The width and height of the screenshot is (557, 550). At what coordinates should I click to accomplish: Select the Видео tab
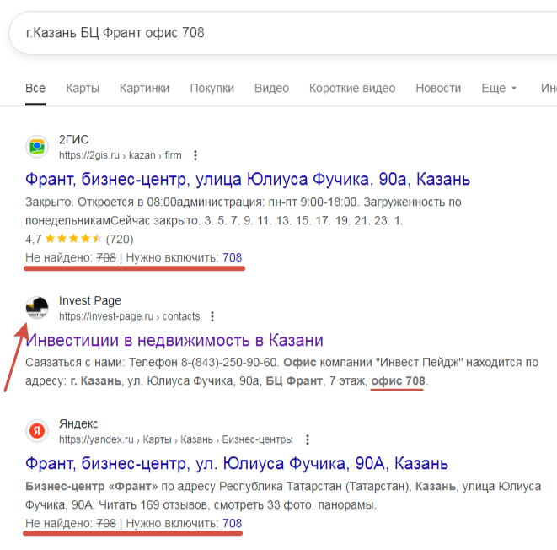(271, 88)
